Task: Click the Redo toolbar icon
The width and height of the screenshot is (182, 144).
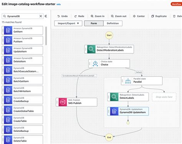Action: click(76, 16)
